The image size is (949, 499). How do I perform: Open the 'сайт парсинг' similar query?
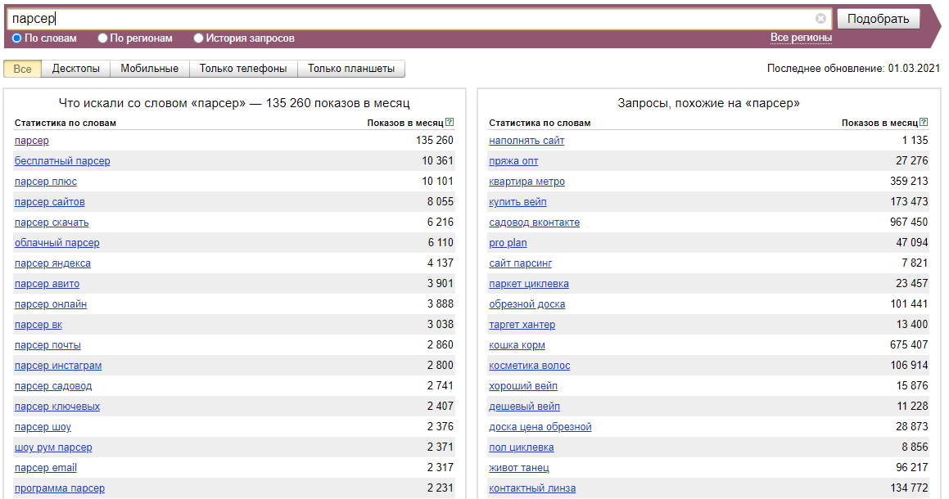click(521, 263)
